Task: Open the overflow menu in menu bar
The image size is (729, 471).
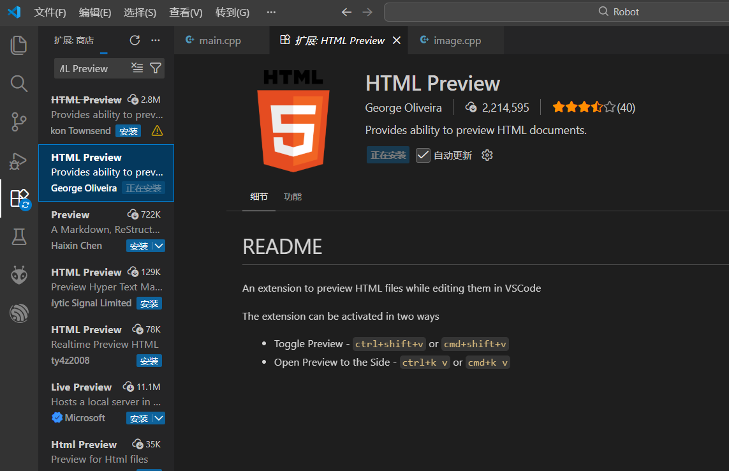Action: pyautogui.click(x=271, y=12)
